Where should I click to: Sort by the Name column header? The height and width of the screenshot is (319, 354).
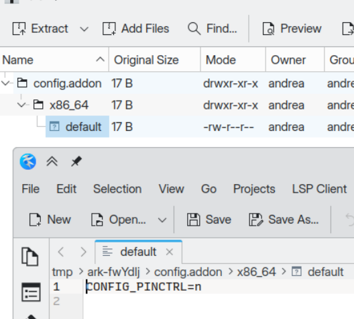click(54, 60)
